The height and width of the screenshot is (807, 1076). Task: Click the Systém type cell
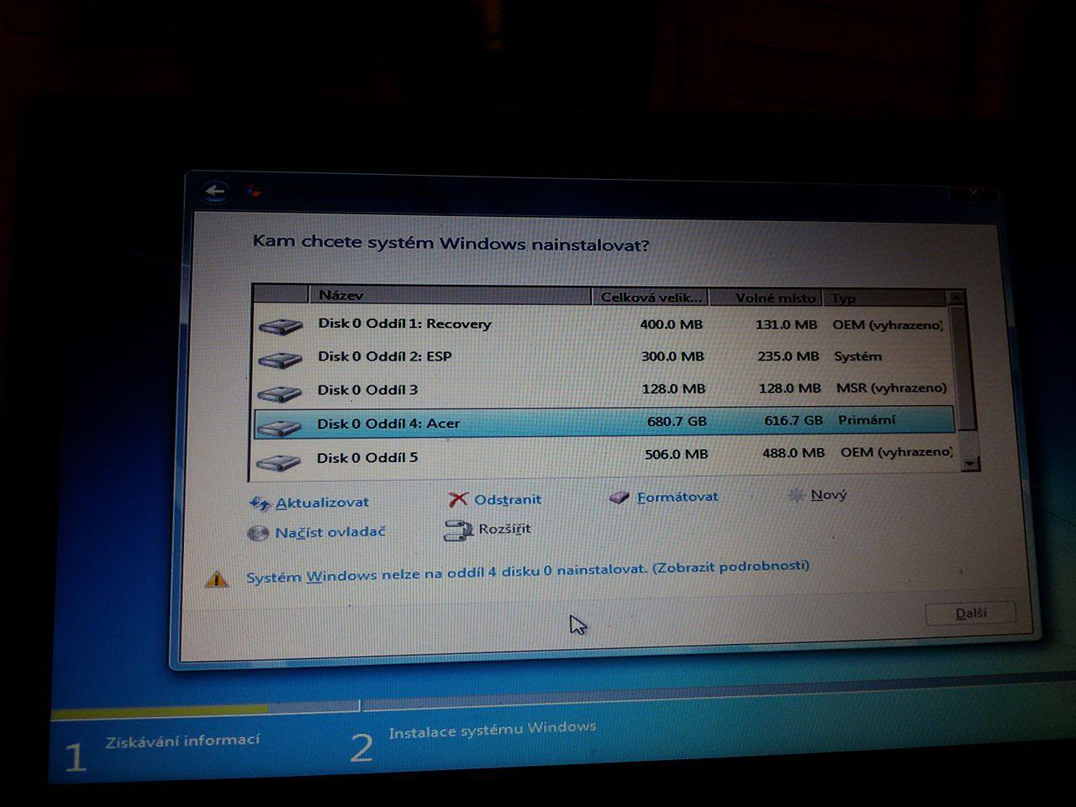857,356
